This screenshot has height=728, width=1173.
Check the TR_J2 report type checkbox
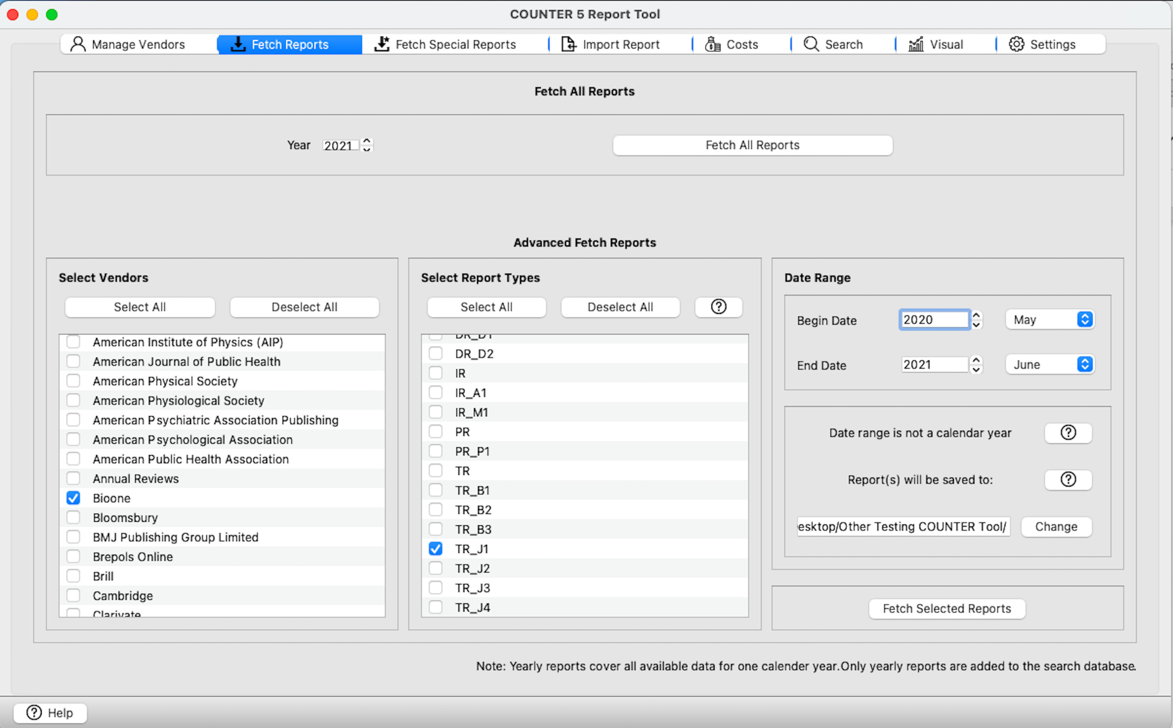click(x=436, y=568)
